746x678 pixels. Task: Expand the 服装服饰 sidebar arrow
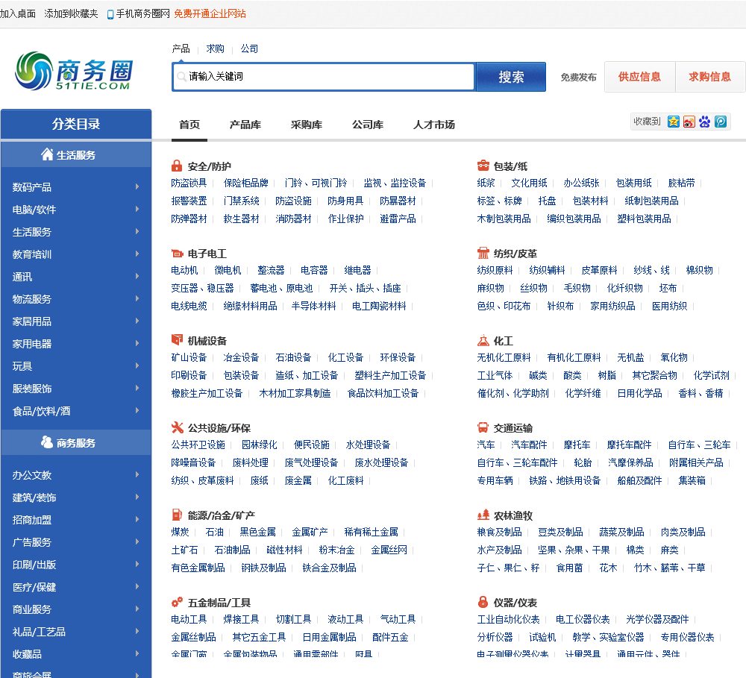(137, 388)
